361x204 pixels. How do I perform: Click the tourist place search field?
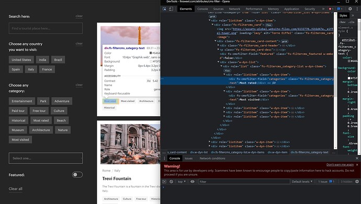click(46, 28)
